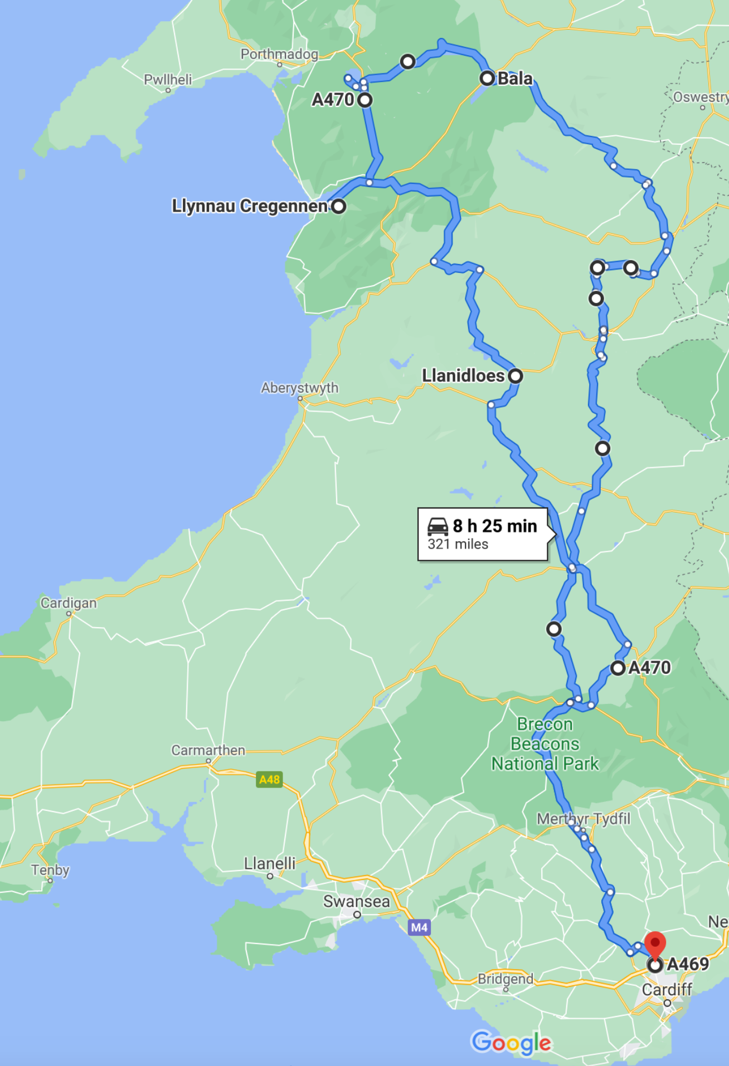Select the Brecon Beacons National Park label

coord(545,744)
